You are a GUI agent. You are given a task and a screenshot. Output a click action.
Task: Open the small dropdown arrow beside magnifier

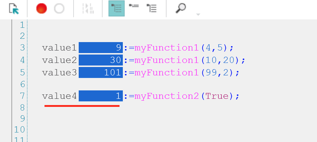[198, 15]
